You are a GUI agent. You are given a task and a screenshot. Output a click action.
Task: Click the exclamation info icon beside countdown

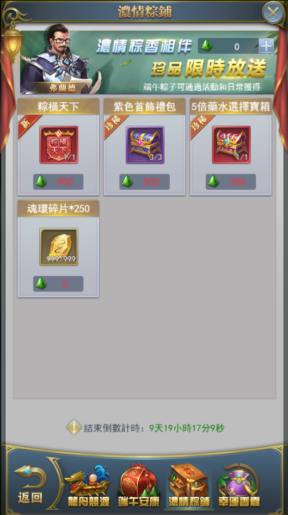(74, 428)
